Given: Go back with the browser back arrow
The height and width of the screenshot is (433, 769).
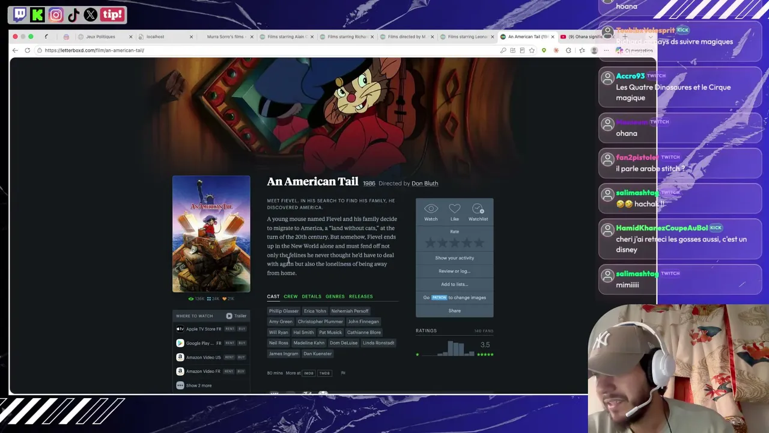Looking at the screenshot, I should click(15, 51).
